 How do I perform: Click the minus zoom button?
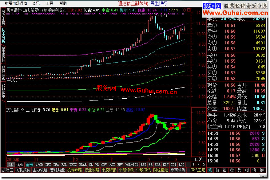[199, 165]
